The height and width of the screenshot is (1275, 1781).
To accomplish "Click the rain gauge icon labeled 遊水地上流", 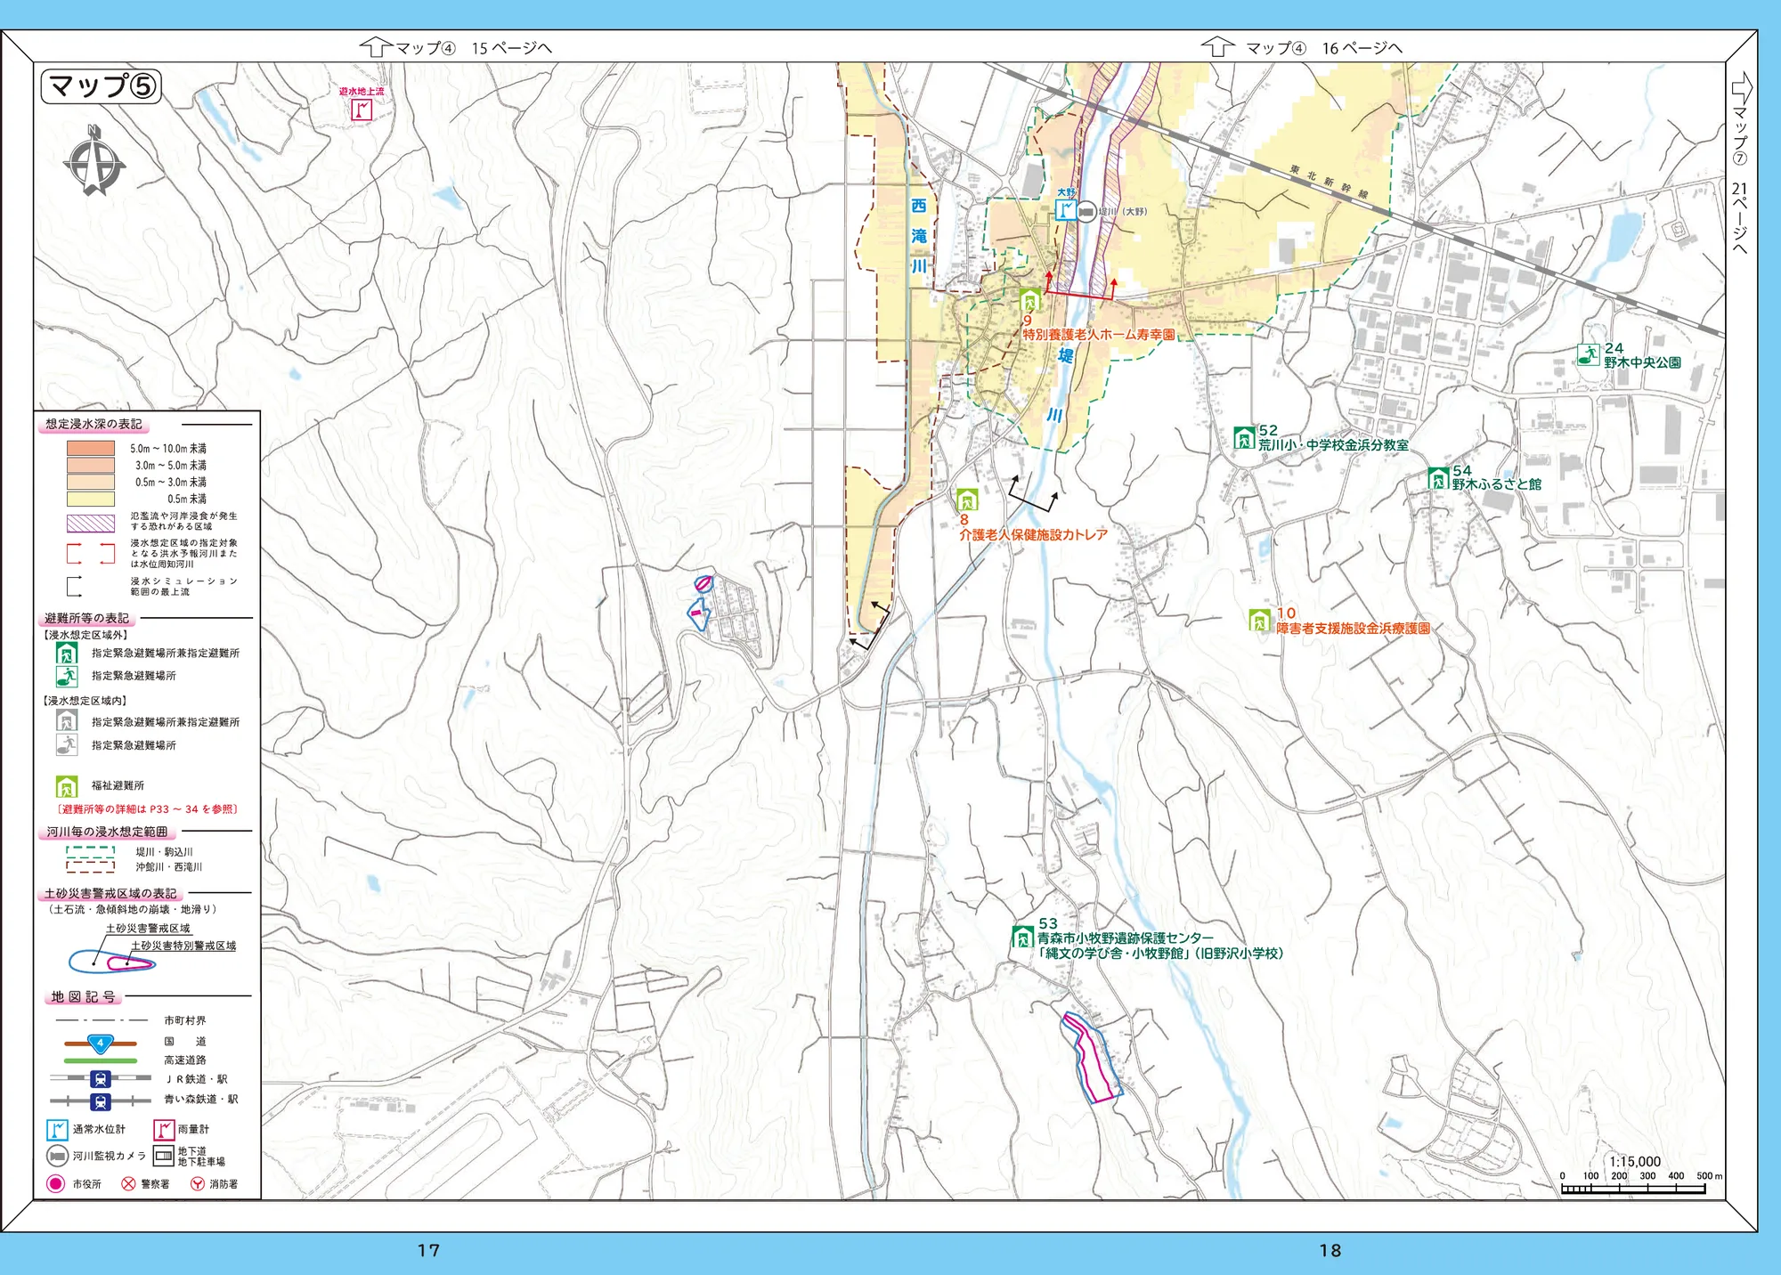I will click(362, 110).
